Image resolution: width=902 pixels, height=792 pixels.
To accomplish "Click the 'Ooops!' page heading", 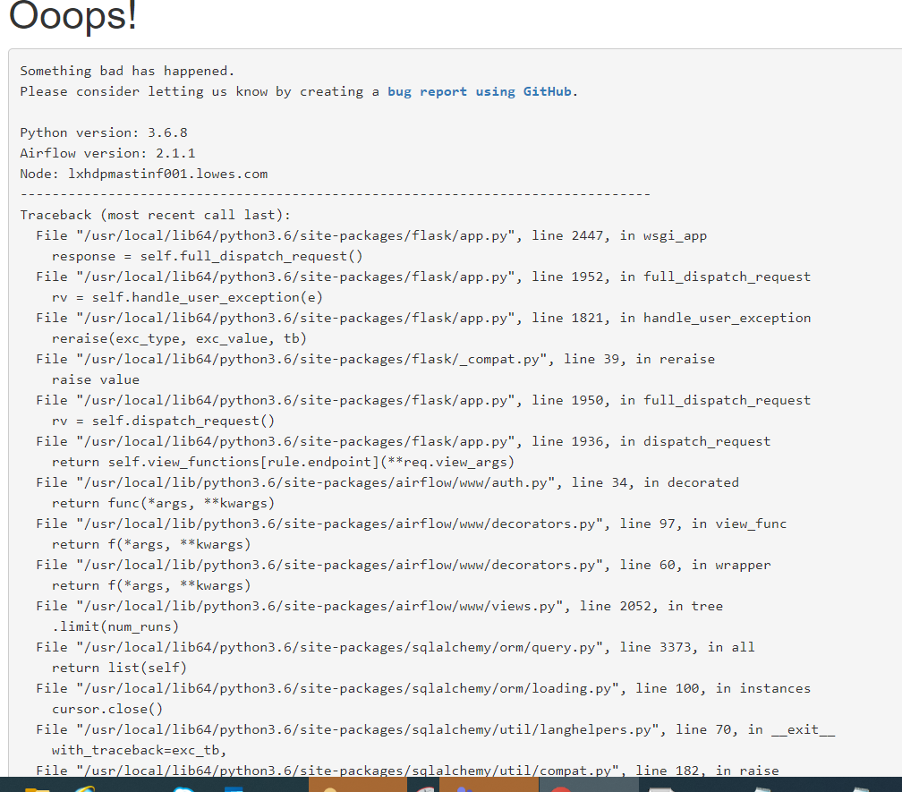I will 73,15.
